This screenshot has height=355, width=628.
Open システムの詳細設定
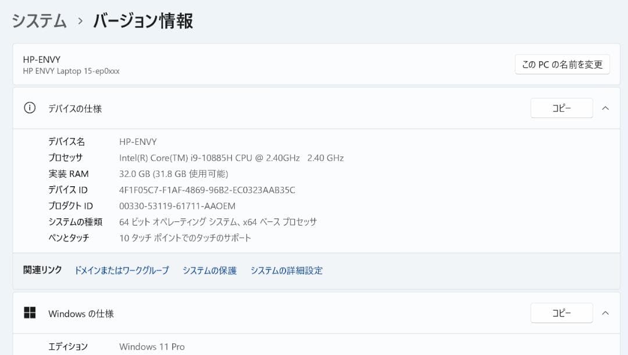pos(287,271)
